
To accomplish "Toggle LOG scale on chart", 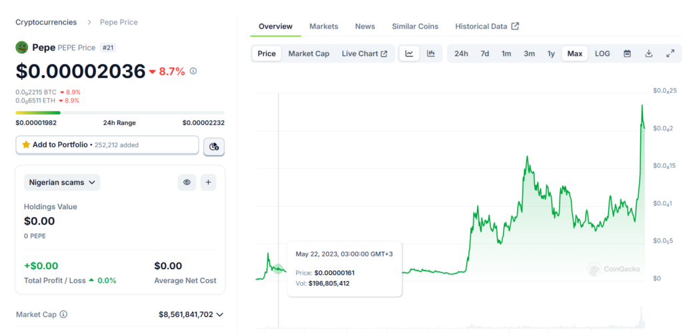I will 602,54.
